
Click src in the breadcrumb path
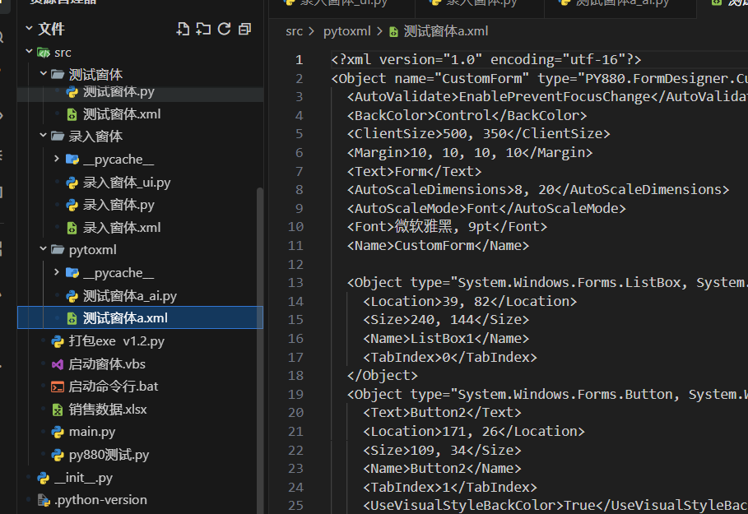click(294, 31)
